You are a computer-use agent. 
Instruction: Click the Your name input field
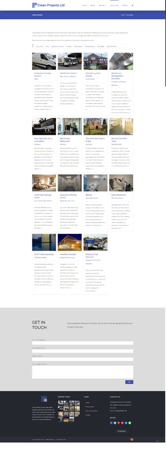click(83, 343)
